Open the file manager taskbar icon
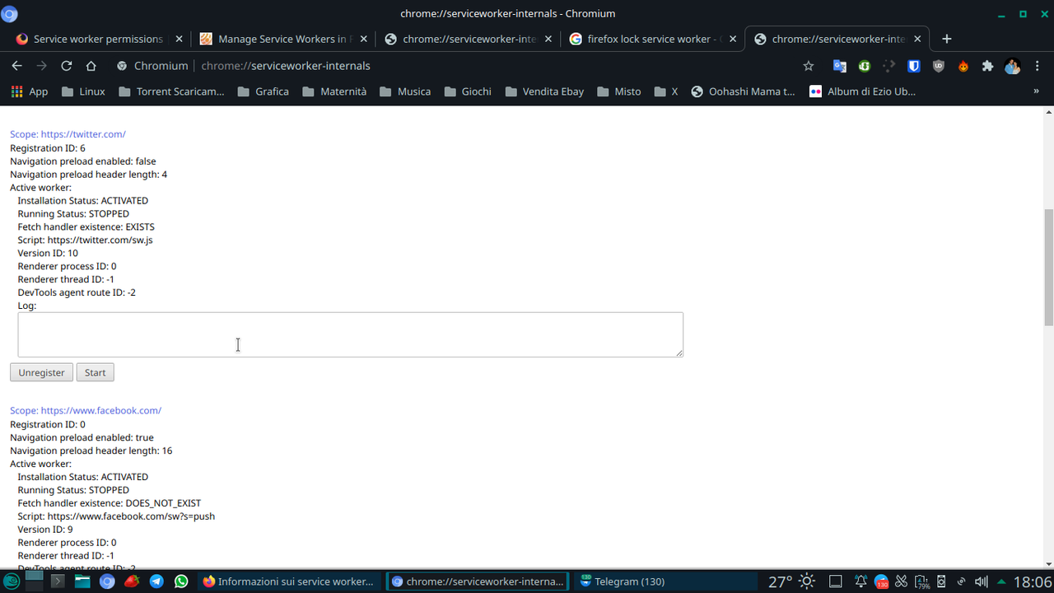This screenshot has width=1054, height=593. coord(82,581)
